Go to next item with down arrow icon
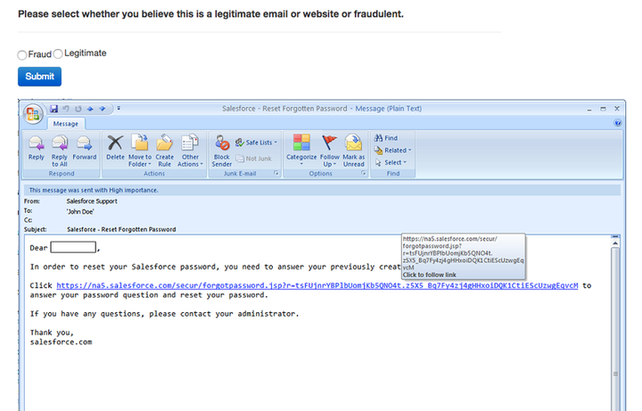The image size is (642, 411). tap(103, 109)
